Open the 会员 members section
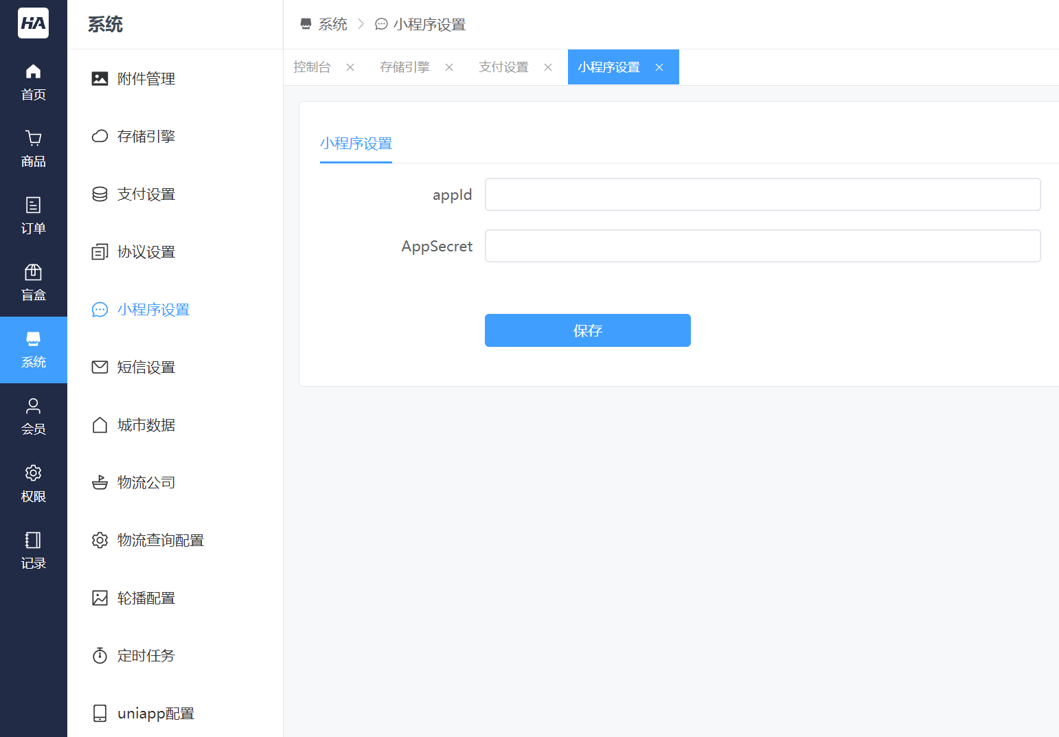The width and height of the screenshot is (1059, 737). [x=33, y=416]
